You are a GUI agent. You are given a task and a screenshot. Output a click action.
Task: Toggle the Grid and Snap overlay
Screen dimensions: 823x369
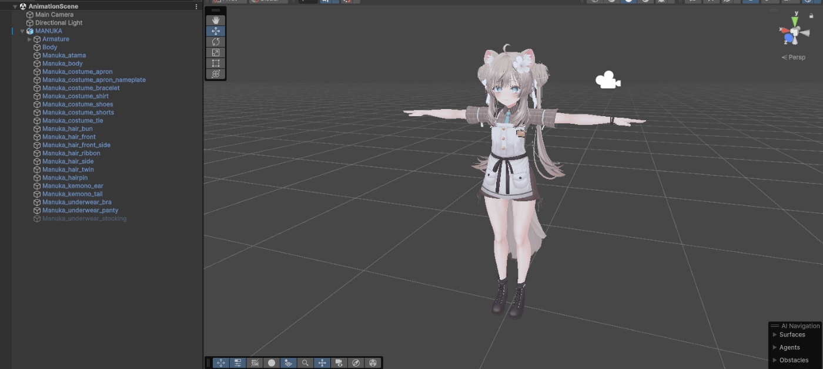click(x=255, y=363)
